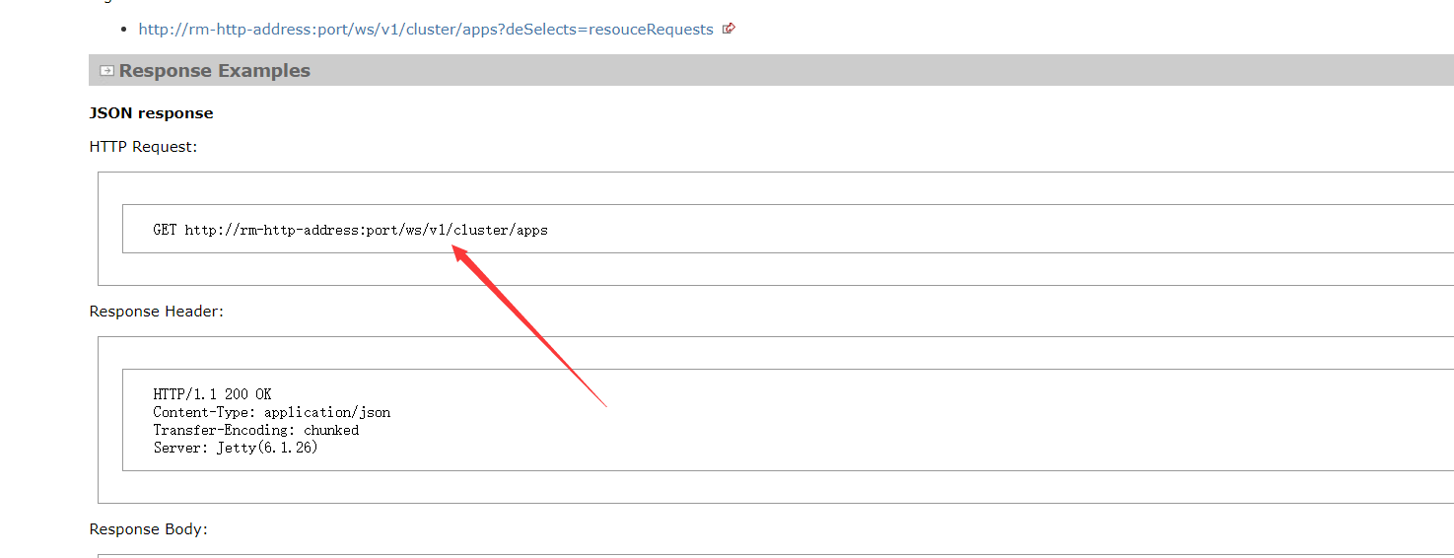Click the Response Header: label
This screenshot has height=558, width=1454.
[x=157, y=312]
